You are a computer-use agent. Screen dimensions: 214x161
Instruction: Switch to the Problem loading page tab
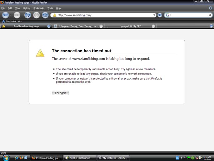(x=26, y=26)
